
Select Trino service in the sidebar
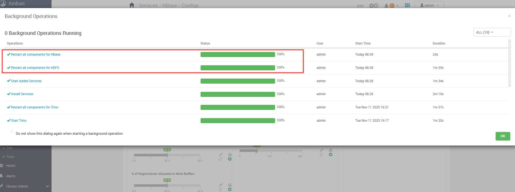(x=10, y=157)
